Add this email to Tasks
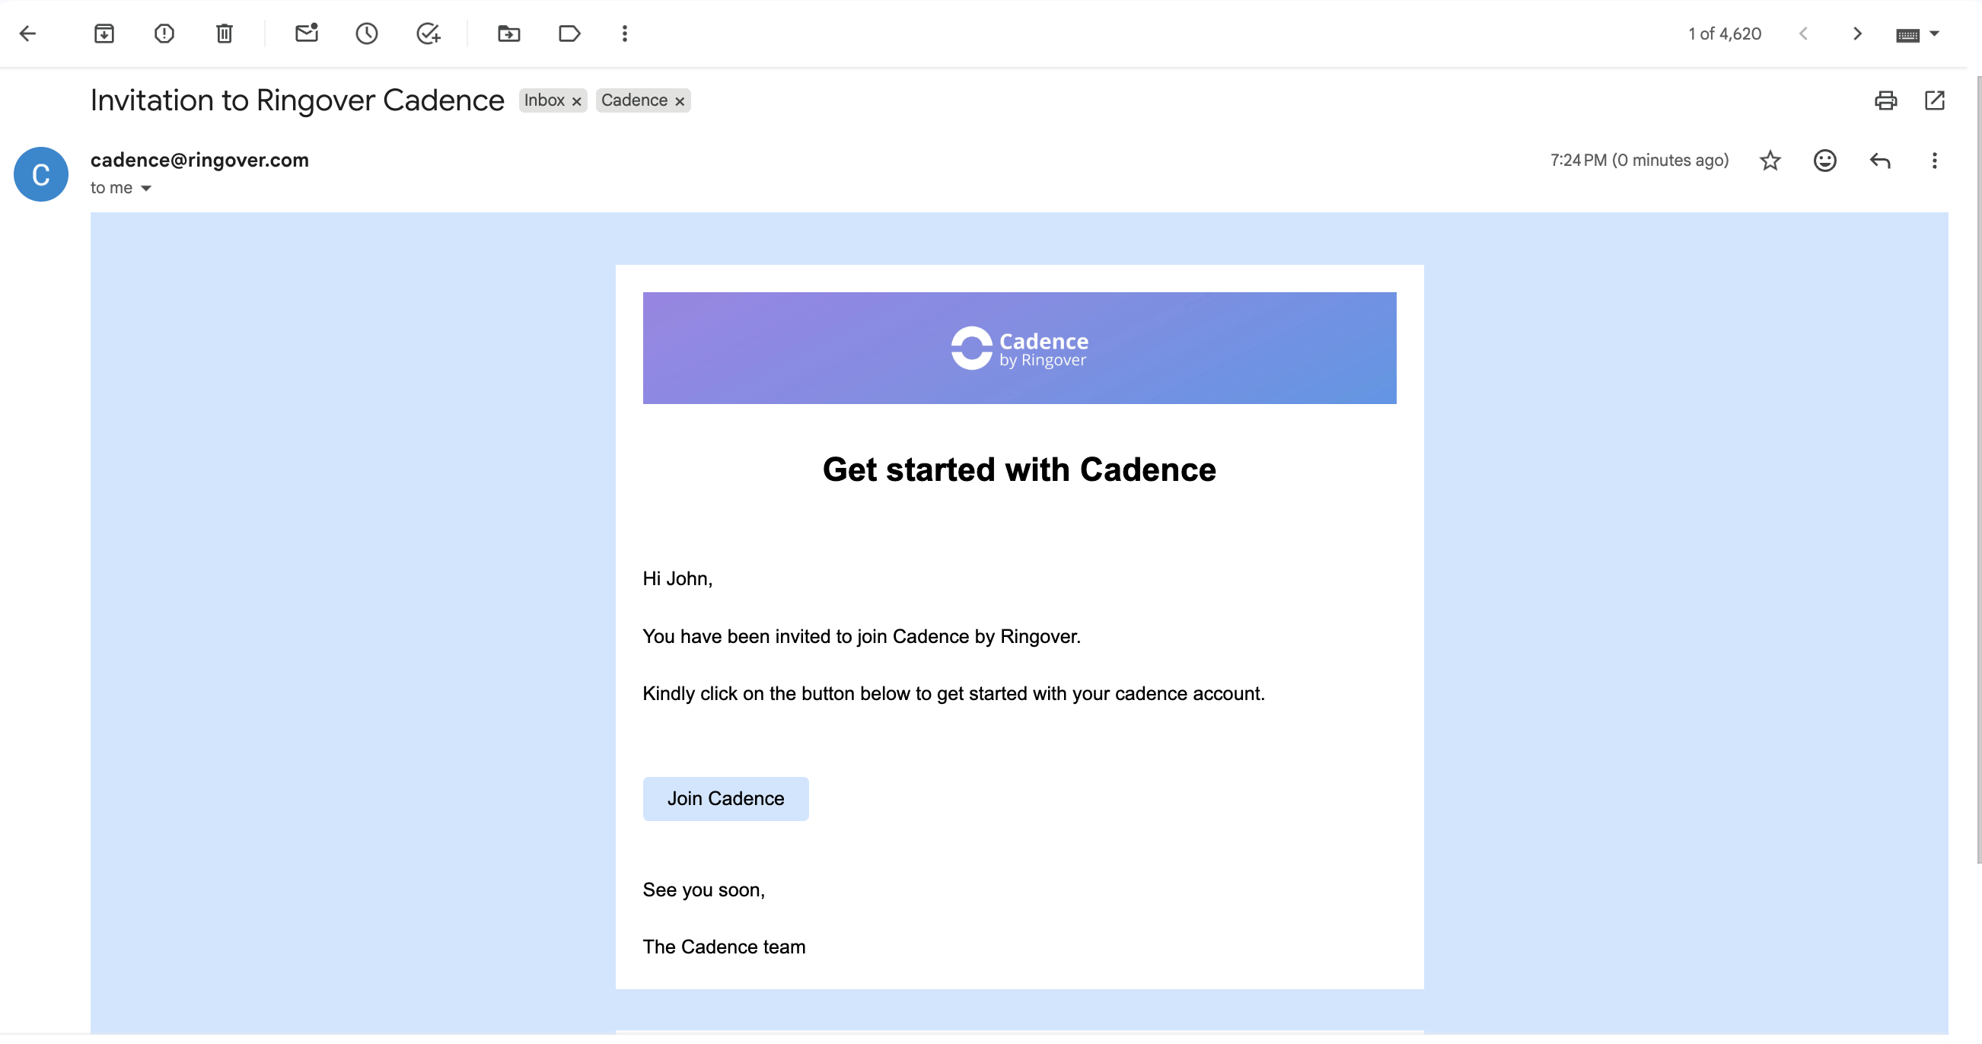Screen dimensions: 1982x1044 coord(428,33)
